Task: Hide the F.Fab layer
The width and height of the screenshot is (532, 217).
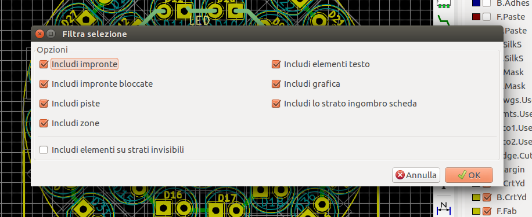Action: coord(487,211)
